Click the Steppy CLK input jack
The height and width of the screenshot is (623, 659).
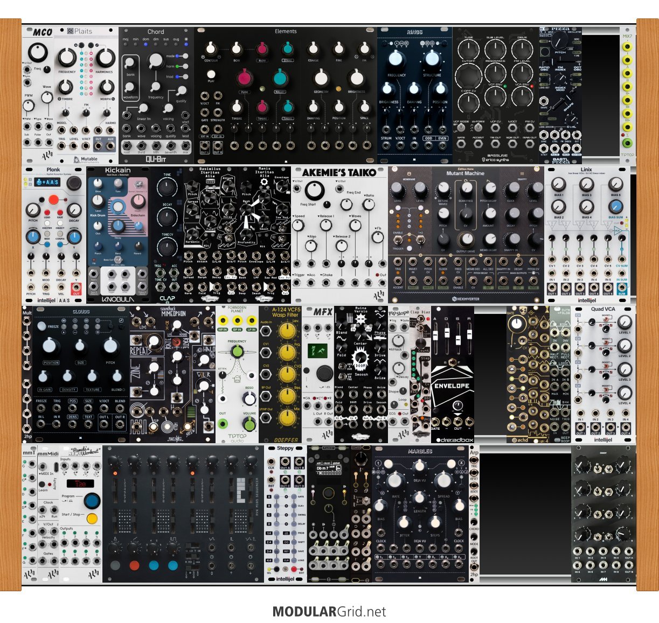pos(272,461)
